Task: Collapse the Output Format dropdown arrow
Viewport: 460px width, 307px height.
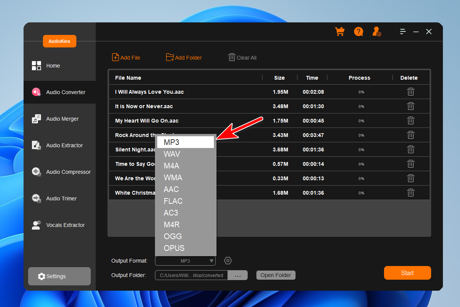Action: point(212,261)
